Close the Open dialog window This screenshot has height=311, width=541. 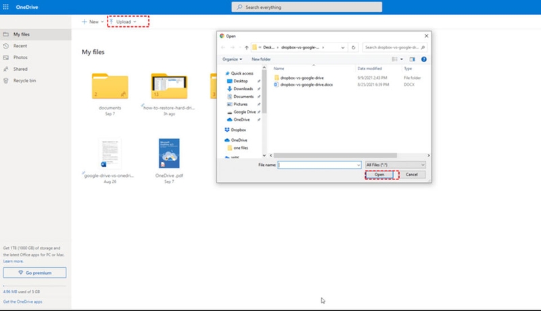click(427, 36)
